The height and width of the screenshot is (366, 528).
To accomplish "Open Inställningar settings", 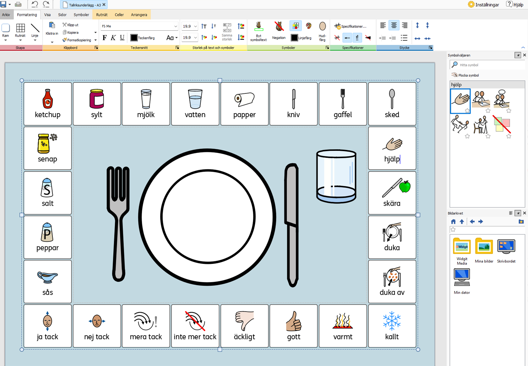I will click(x=483, y=5).
